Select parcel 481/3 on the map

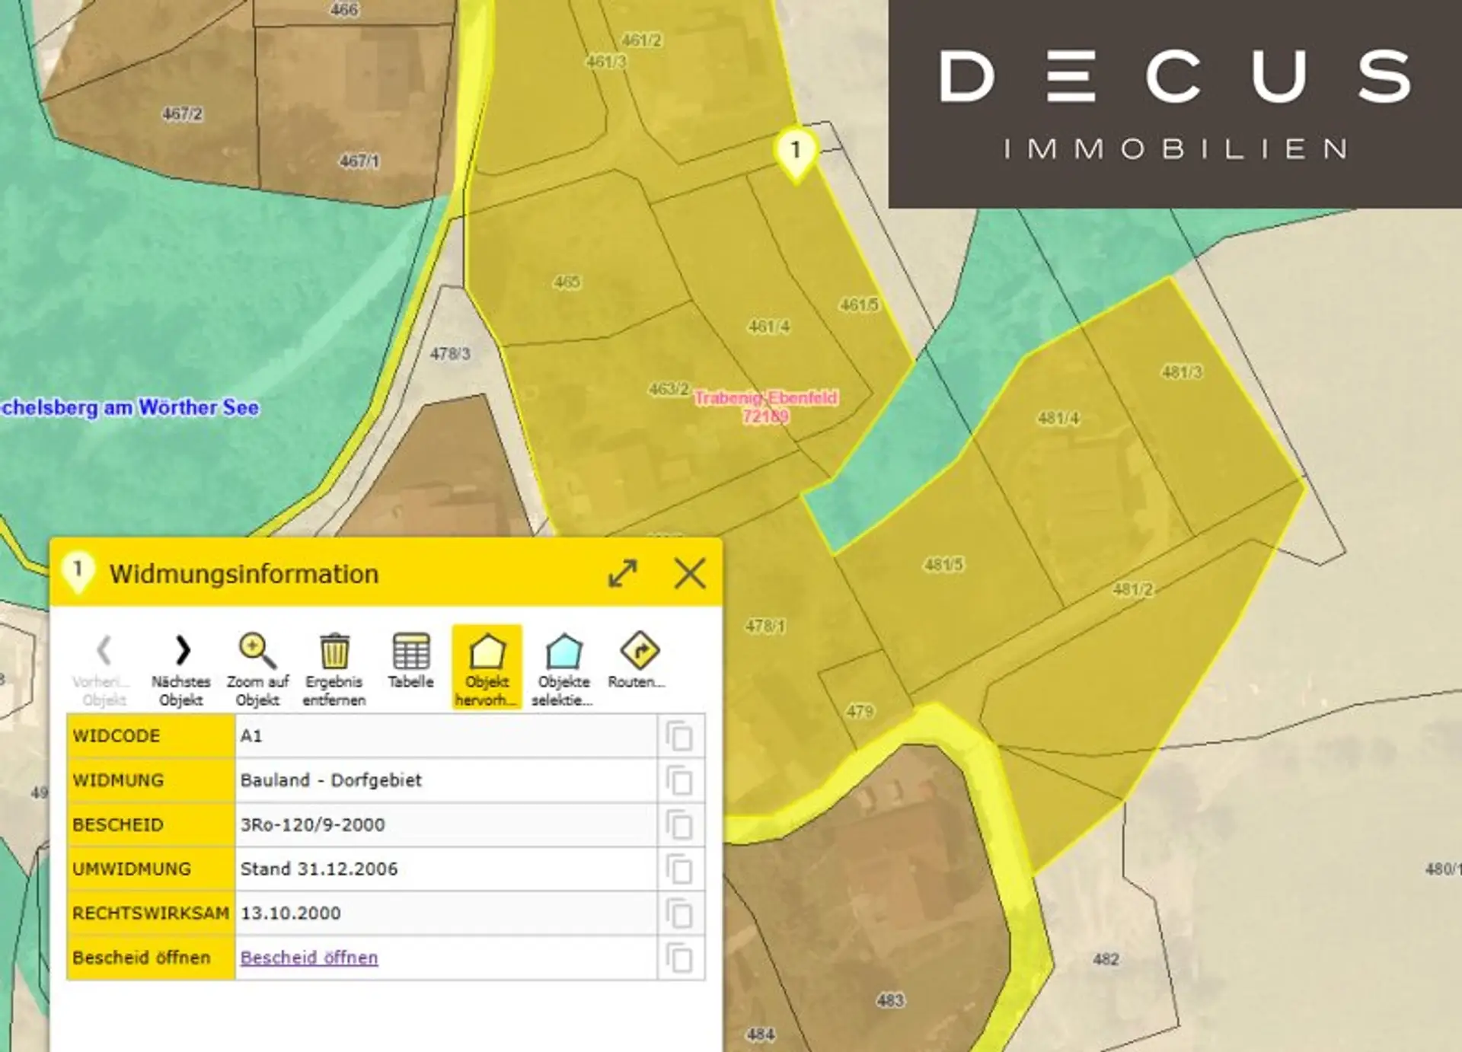tap(1181, 372)
